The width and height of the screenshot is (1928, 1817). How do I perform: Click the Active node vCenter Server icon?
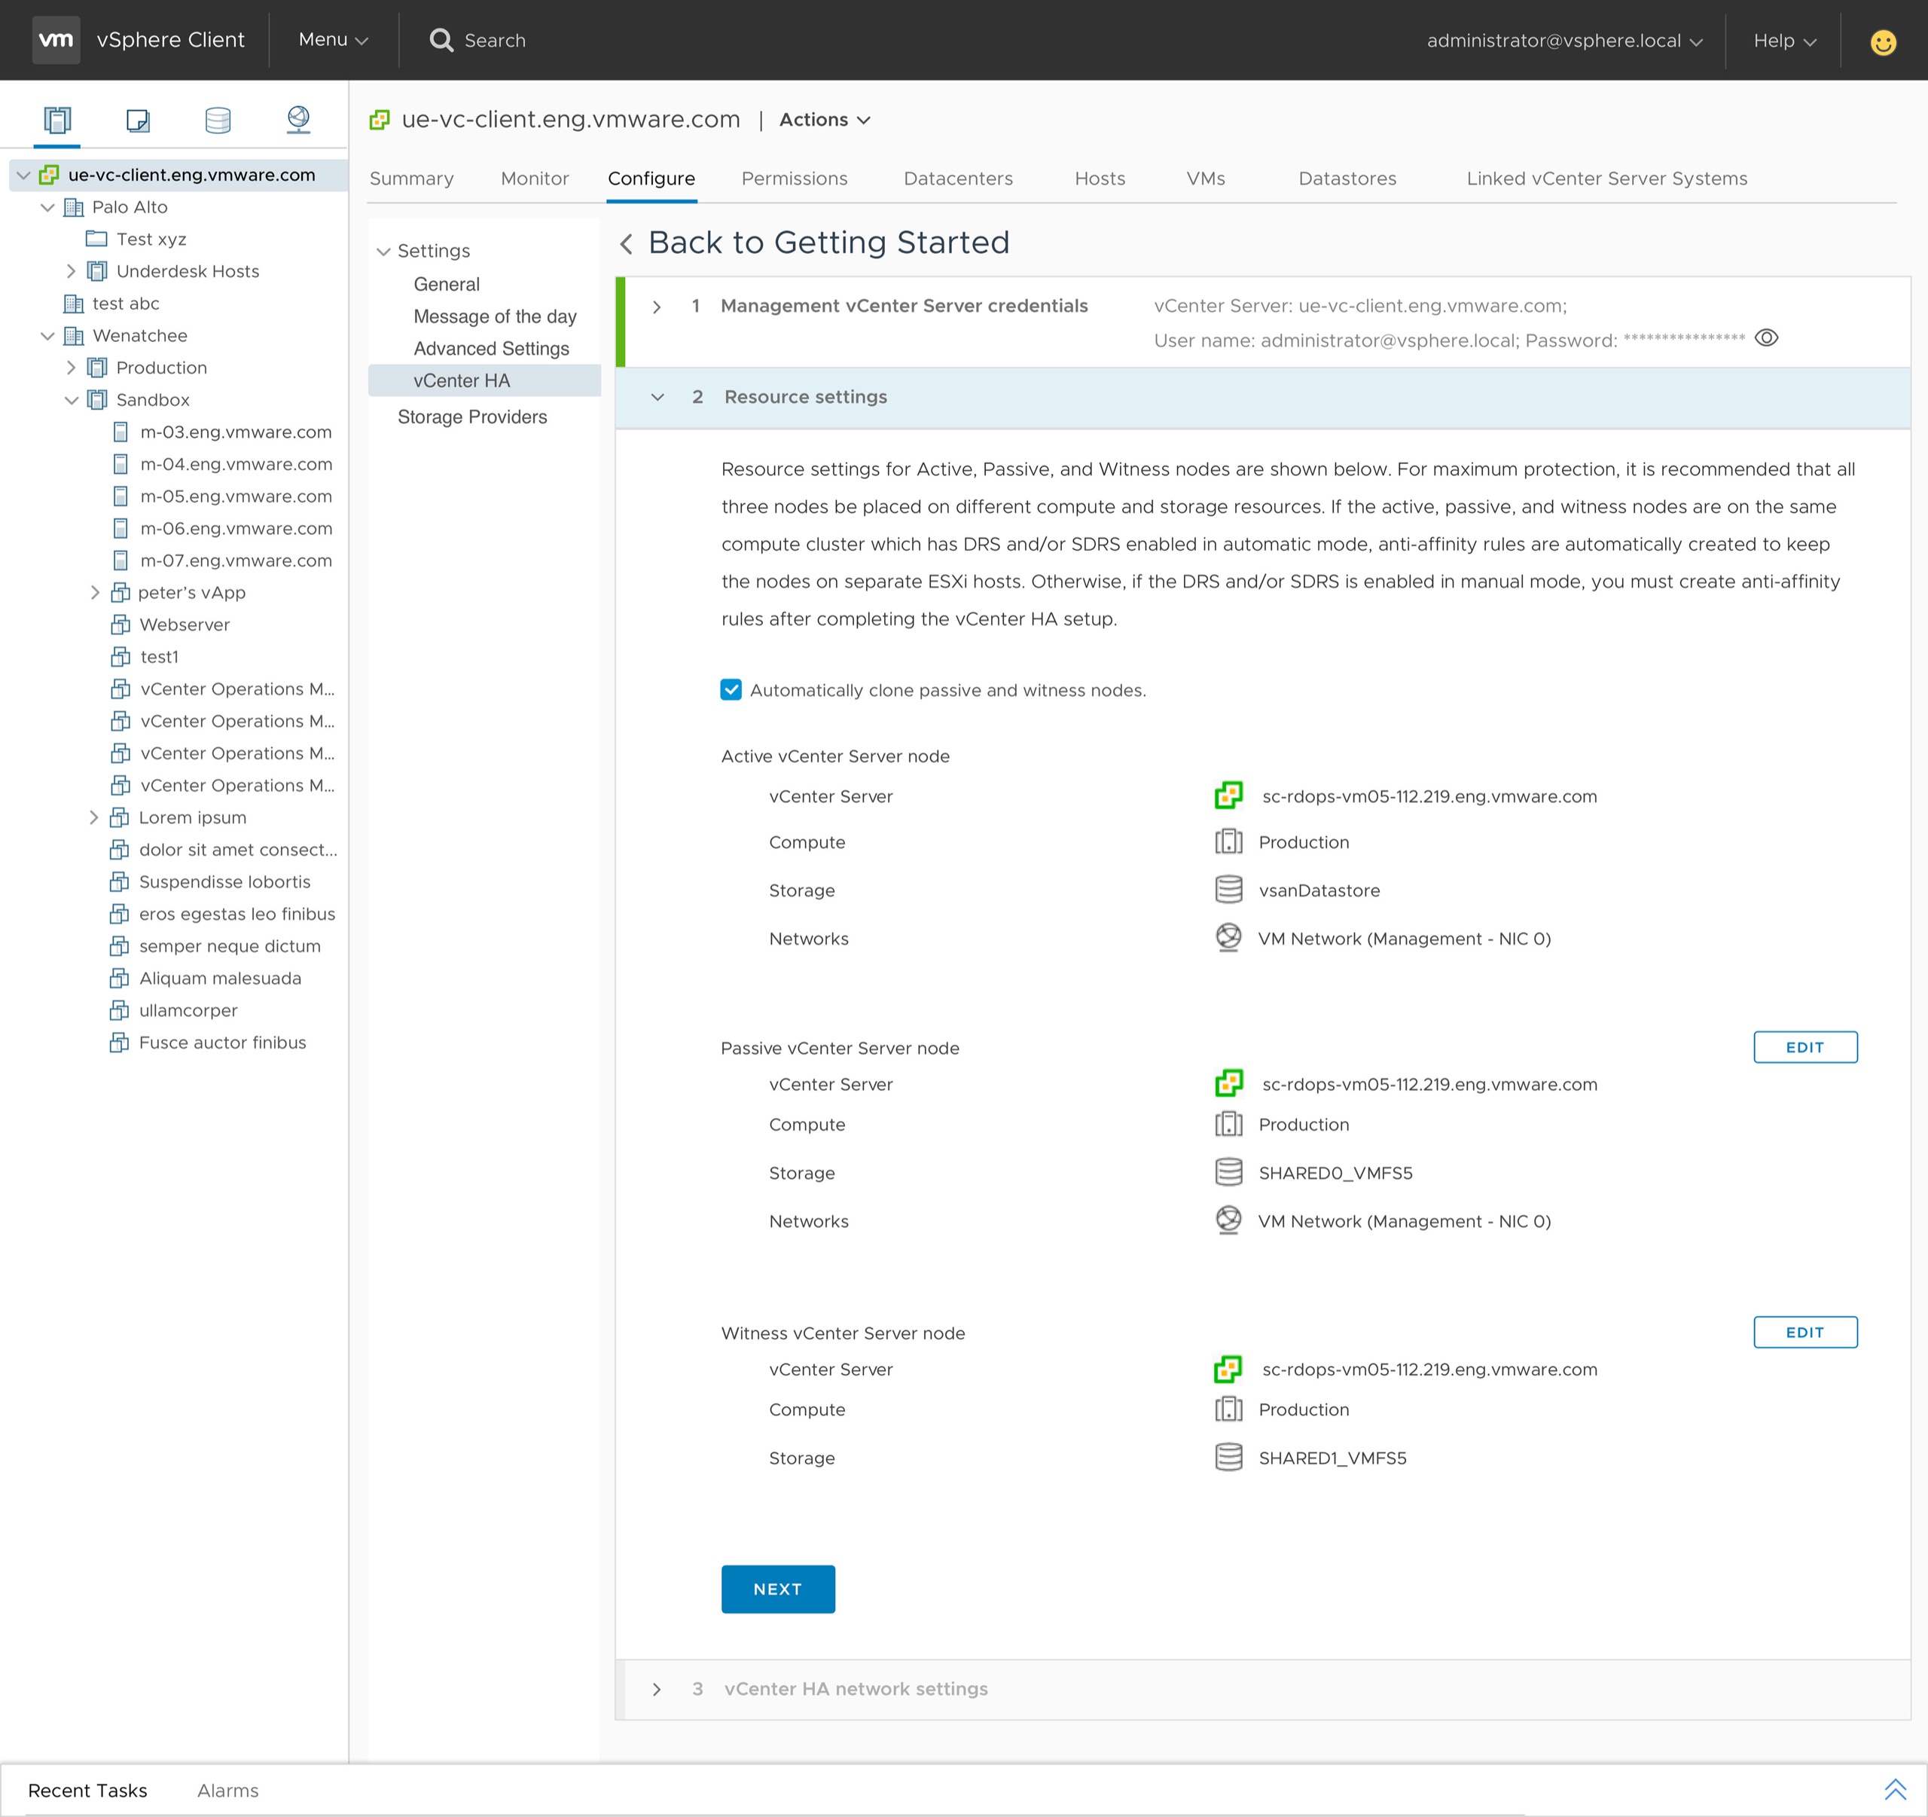pyautogui.click(x=1229, y=796)
